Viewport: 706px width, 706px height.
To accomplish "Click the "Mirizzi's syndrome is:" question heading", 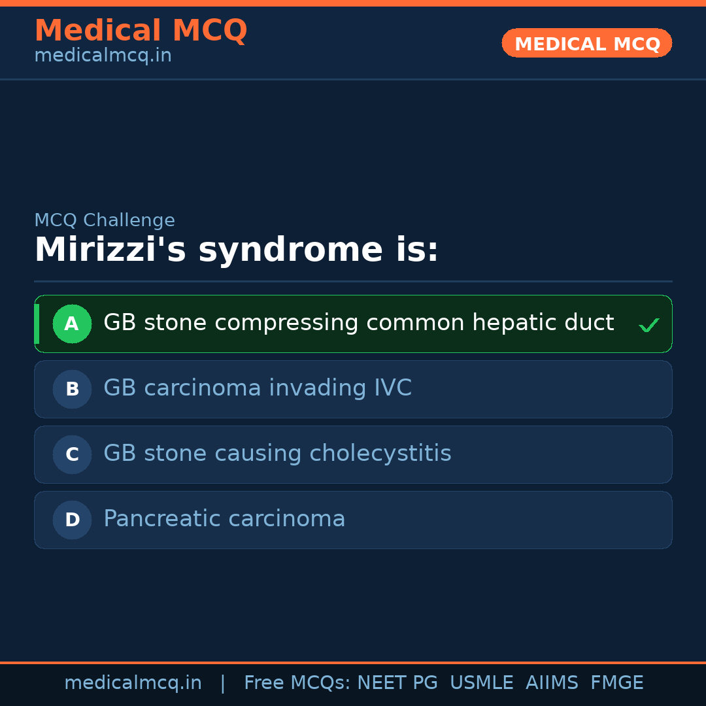I will [x=236, y=250].
